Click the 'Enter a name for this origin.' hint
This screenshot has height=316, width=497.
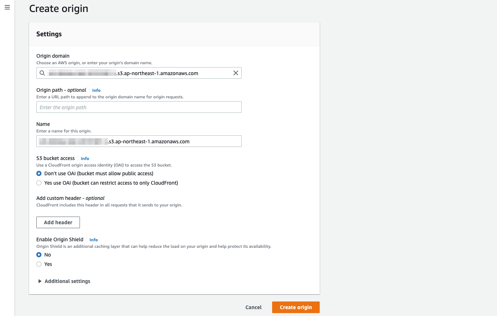pyautogui.click(x=64, y=131)
